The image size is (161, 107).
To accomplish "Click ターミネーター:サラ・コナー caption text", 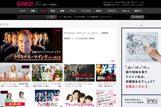I will coord(79,85).
